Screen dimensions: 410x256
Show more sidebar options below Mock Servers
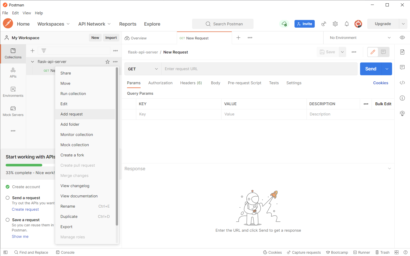coord(13,131)
